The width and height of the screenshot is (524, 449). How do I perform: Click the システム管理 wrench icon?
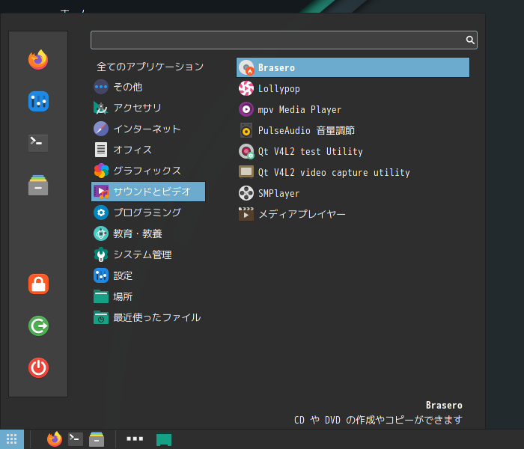coord(101,254)
